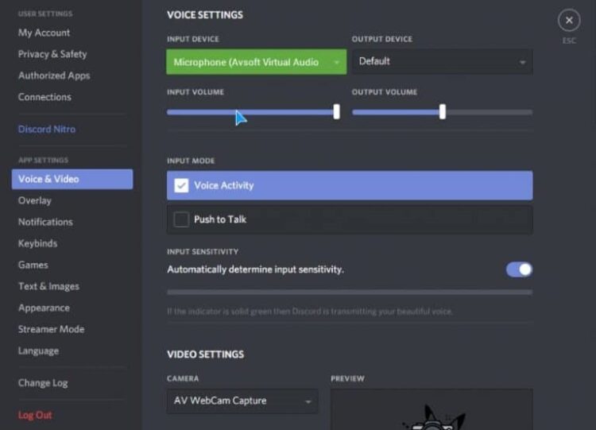Go to Notifications settings
596x430 pixels.
click(x=45, y=222)
